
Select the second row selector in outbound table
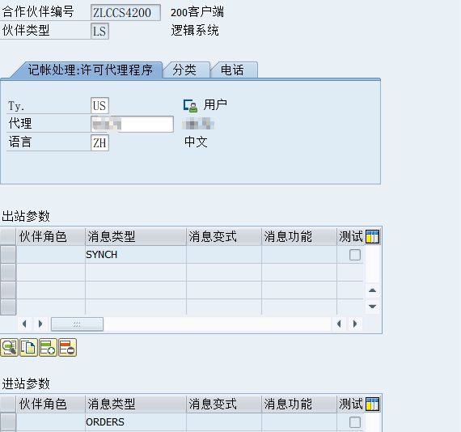coord(8,273)
